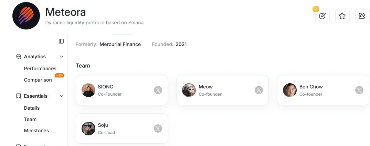Collapse the Analytics section chevron
The height and width of the screenshot is (146, 370).
62,57
